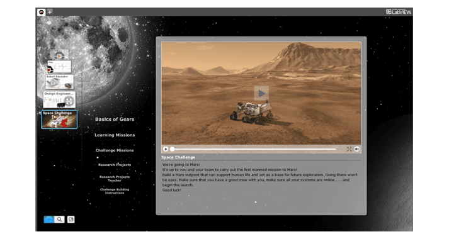Click the Space Challenge heading text
Viewport: 449px width, 239px height.
click(x=178, y=157)
